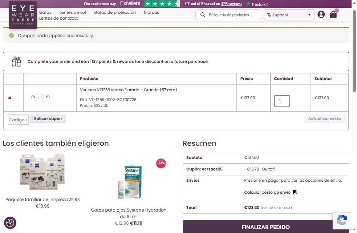Click the -14% discount badge
Screen dimensions: 357x233
(161, 163)
